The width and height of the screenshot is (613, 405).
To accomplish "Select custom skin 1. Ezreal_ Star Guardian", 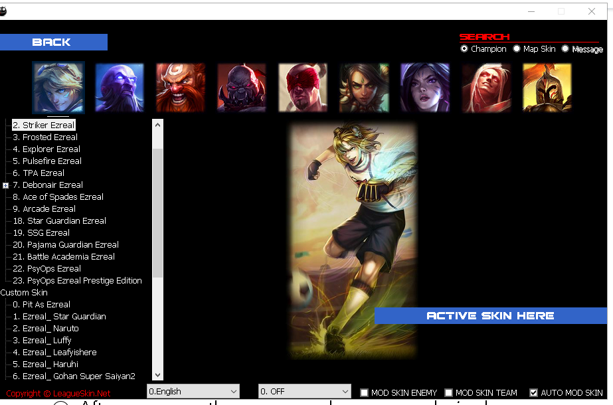I will [x=59, y=317].
